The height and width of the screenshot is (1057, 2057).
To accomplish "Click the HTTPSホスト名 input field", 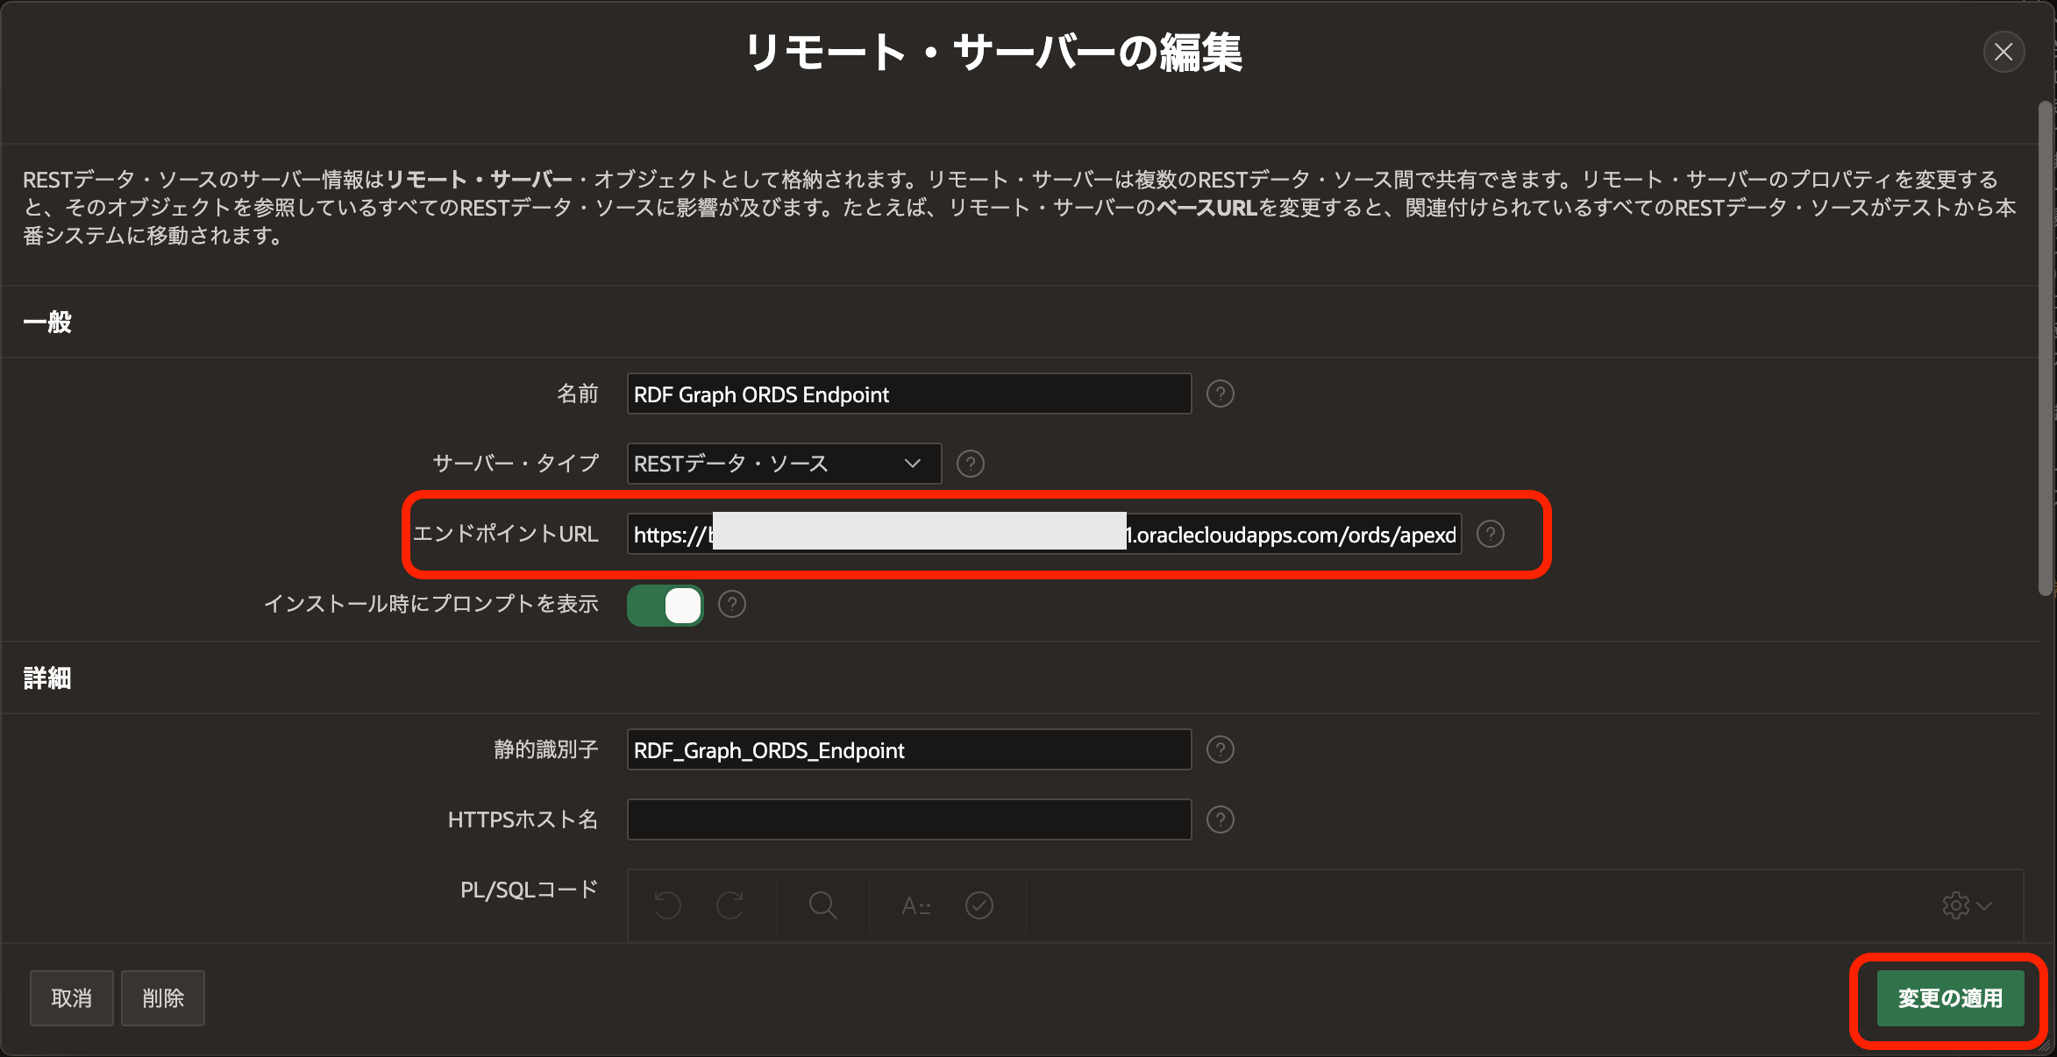I will (x=908, y=819).
